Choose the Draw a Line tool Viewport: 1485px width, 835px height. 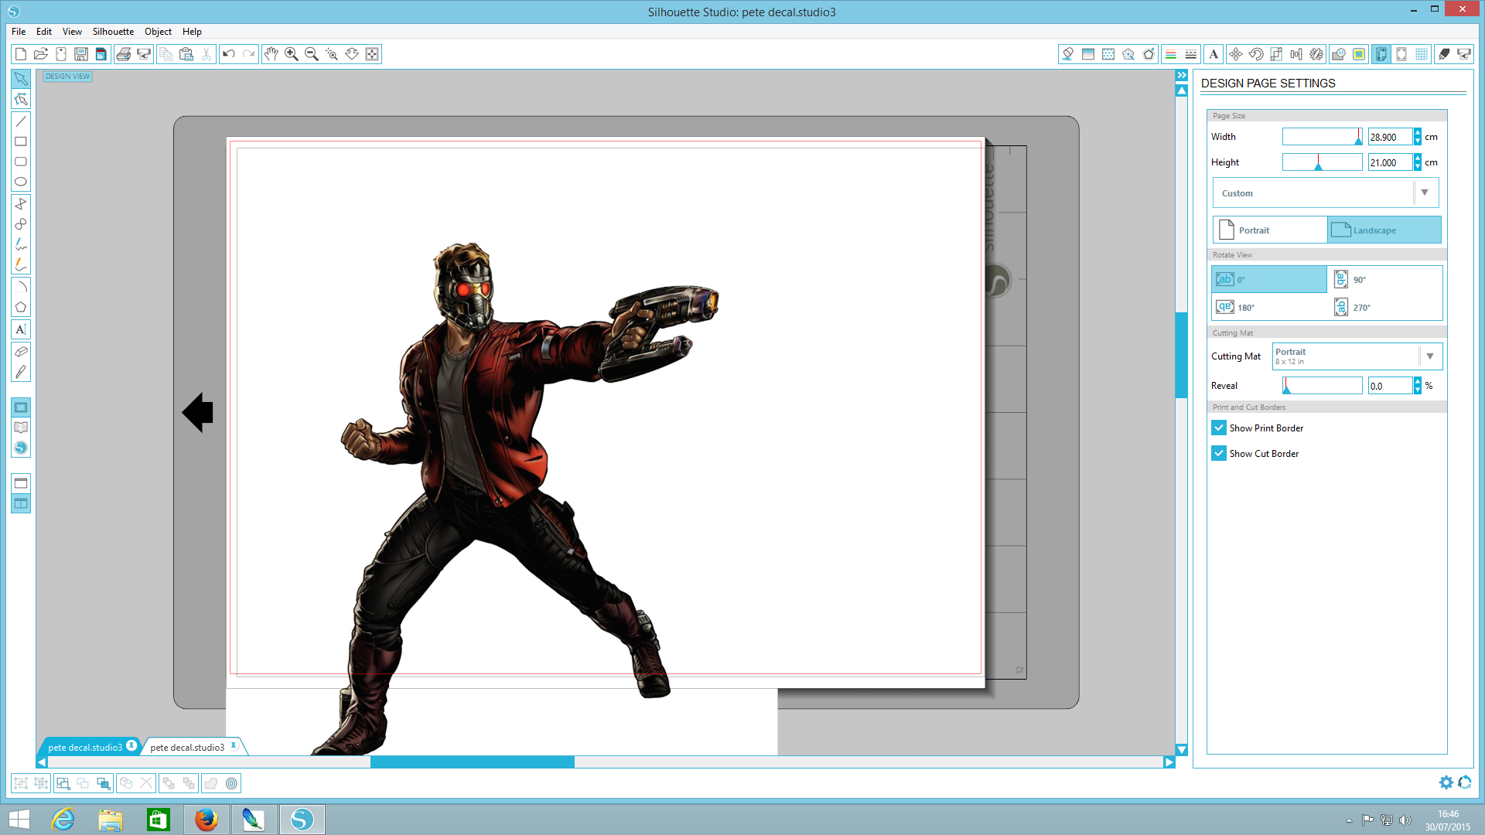coord(21,121)
